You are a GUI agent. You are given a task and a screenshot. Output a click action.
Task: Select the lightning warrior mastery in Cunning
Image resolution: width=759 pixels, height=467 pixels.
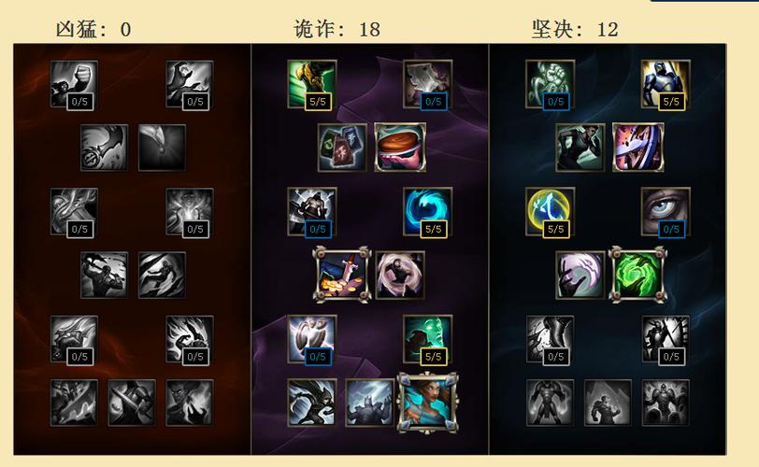(312, 212)
